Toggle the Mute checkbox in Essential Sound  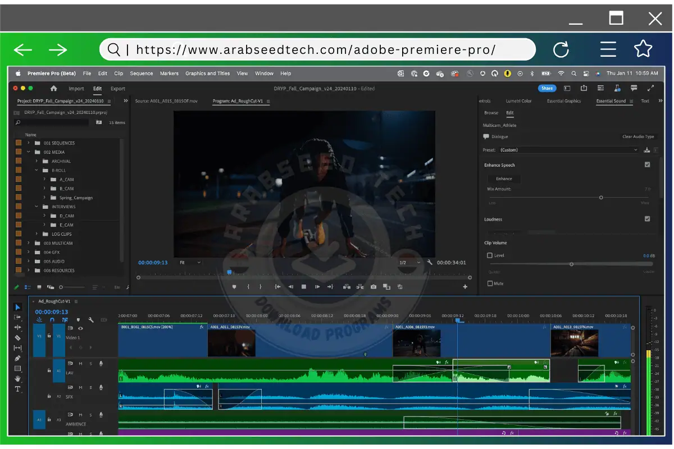click(x=489, y=283)
